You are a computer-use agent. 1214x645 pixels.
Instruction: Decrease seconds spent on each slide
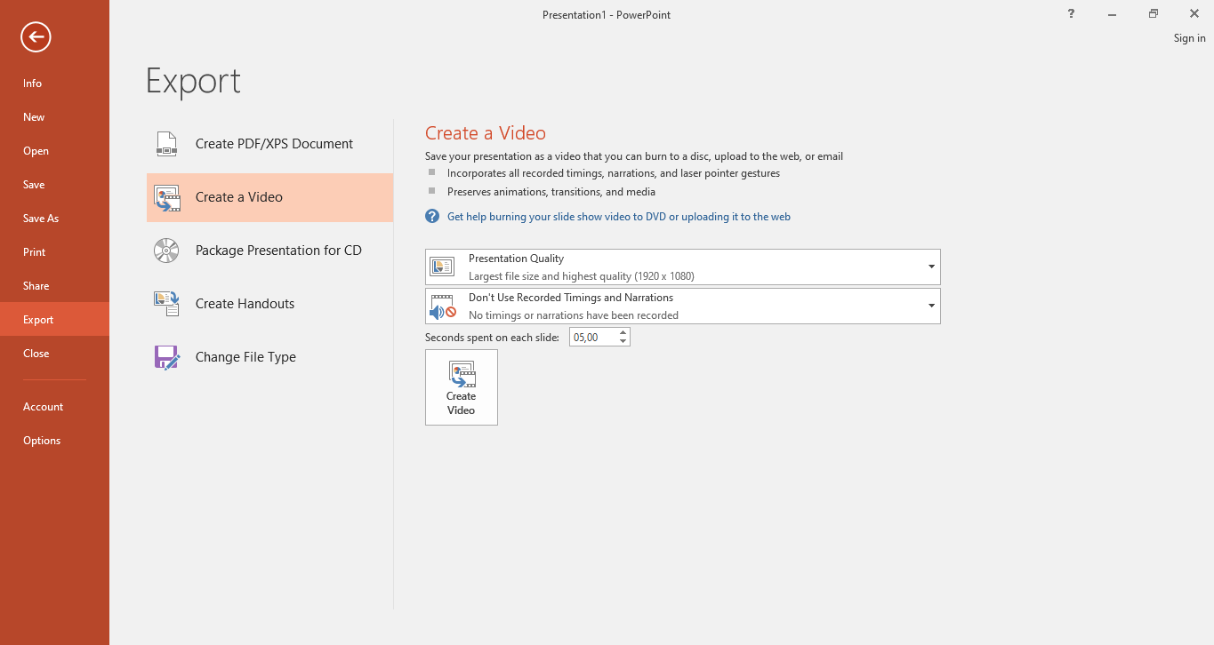(623, 342)
